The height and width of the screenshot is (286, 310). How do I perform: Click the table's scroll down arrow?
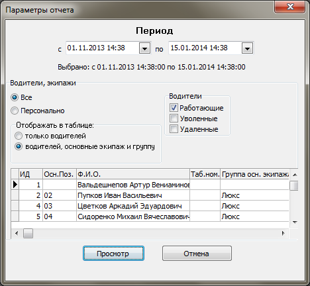pyautogui.click(x=295, y=222)
